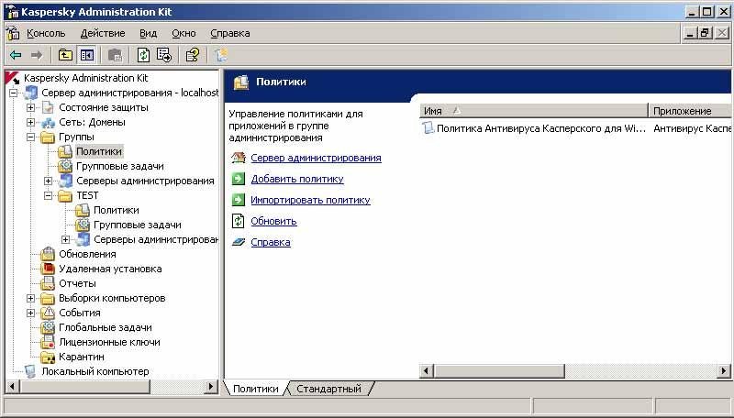Expand the События node

coord(30,313)
